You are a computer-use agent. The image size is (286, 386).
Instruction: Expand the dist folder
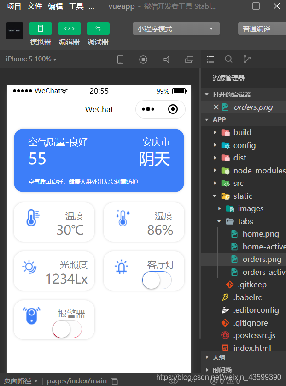[x=215, y=158]
